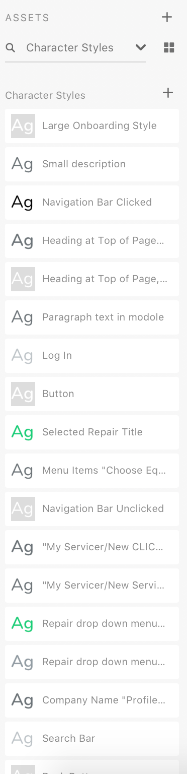Open the Character Styles filter dropdown arrow

coord(141,48)
